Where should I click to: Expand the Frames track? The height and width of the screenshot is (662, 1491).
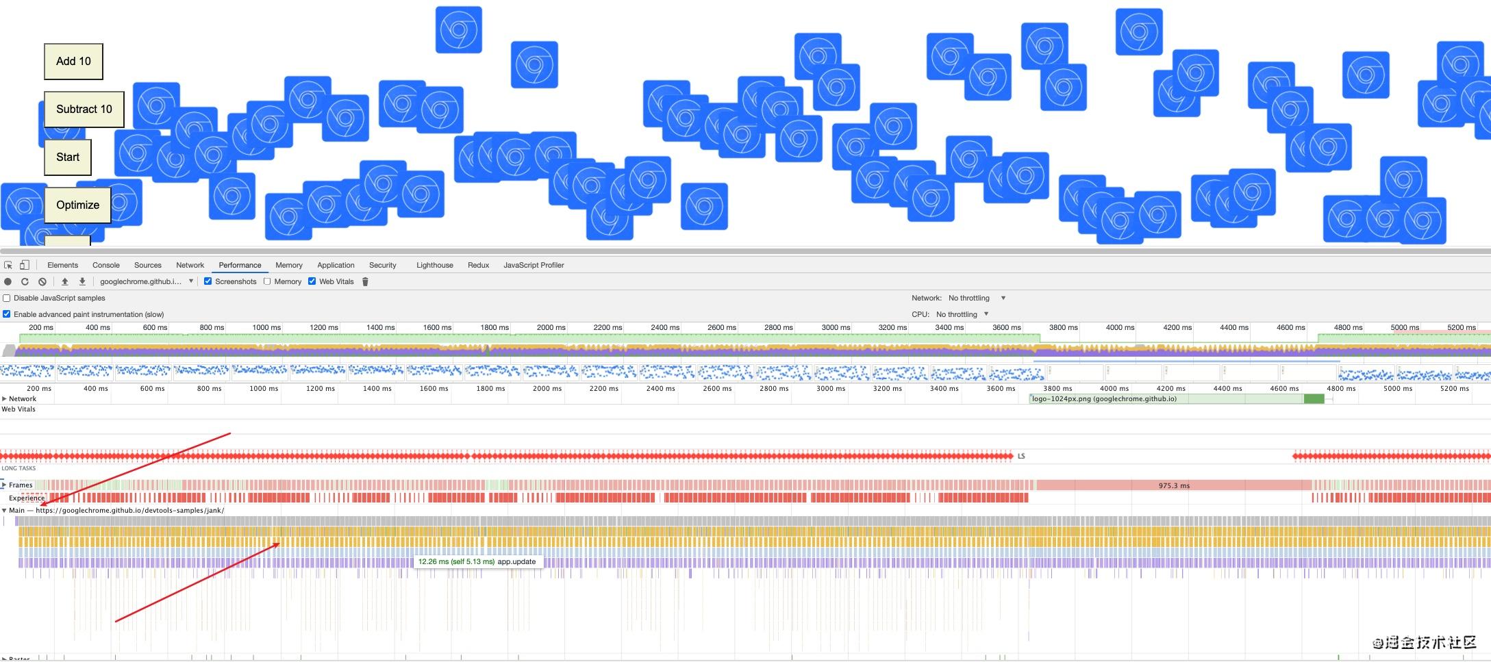tap(4, 485)
